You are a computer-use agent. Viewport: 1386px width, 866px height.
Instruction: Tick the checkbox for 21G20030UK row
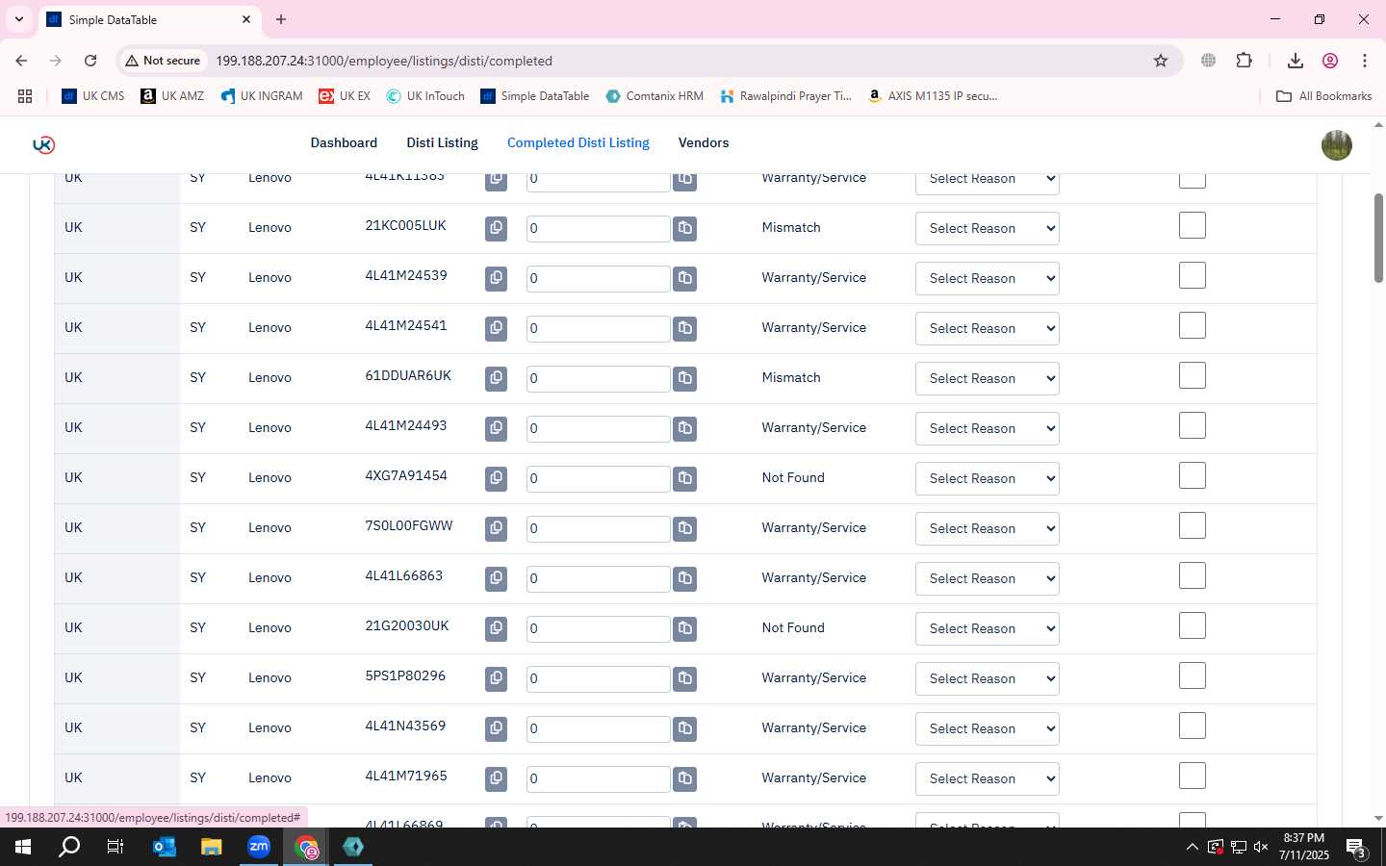(1193, 626)
